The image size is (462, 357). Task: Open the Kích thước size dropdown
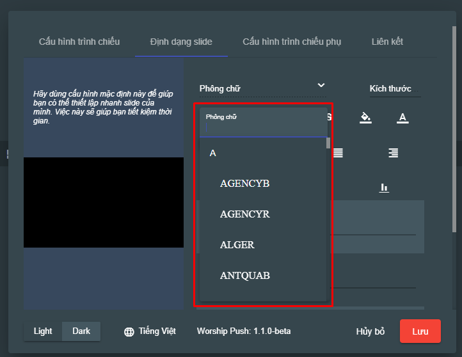tap(395, 89)
